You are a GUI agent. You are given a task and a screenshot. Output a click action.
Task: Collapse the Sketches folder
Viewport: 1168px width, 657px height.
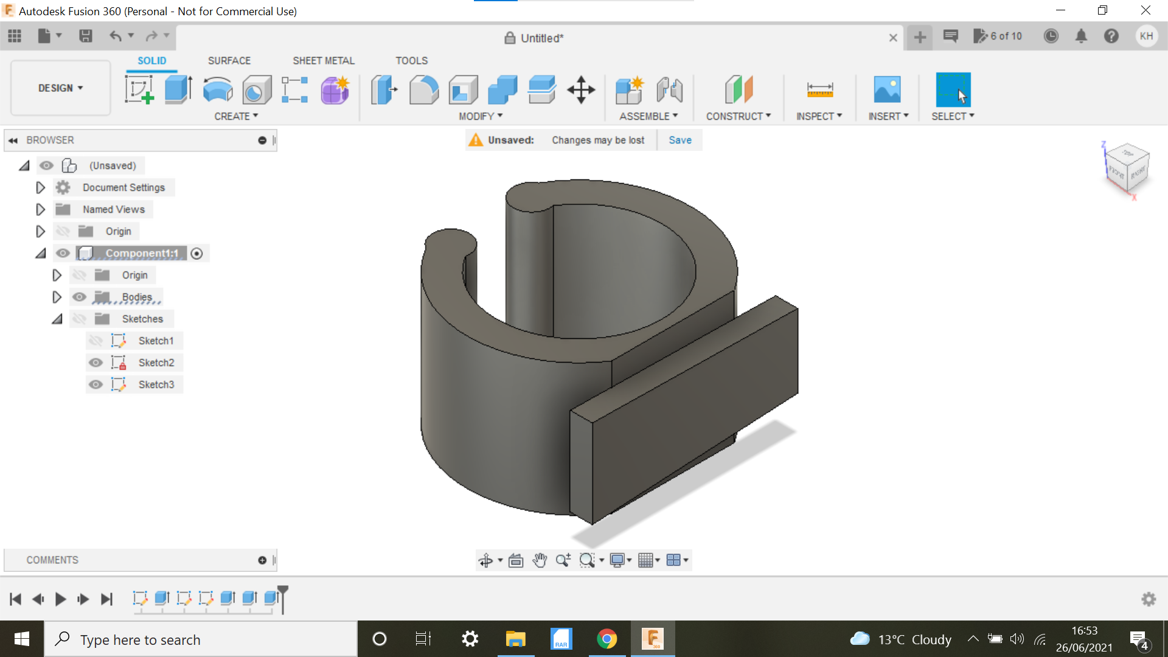(57, 319)
